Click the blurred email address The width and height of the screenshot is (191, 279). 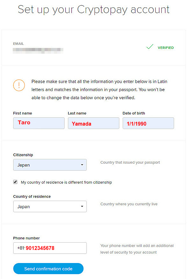tap(38, 50)
